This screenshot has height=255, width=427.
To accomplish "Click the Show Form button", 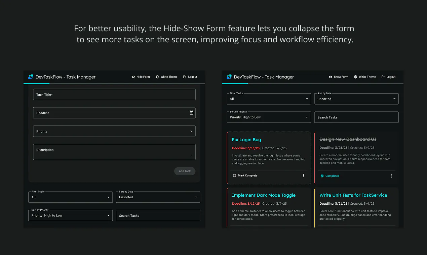I will tap(338, 77).
